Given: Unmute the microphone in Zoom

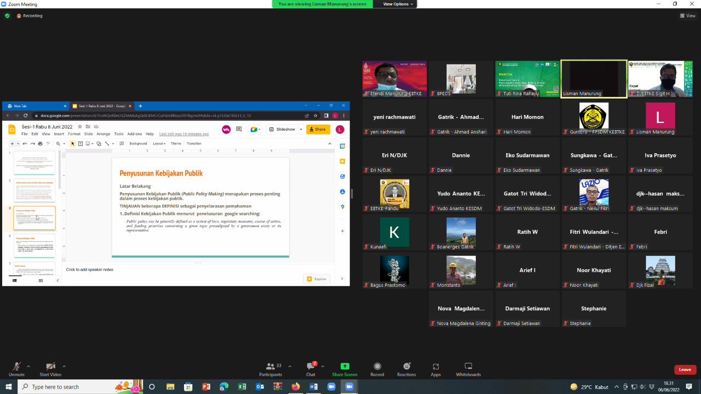Looking at the screenshot, I should point(16,367).
